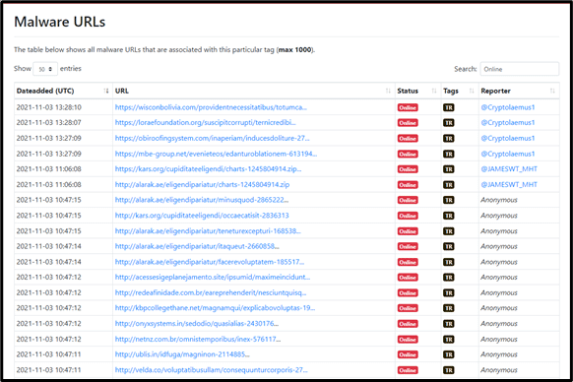Screen dimensions: 573x382
Task: Click TR tag in obiroofingsystem row
Action: coord(449,139)
